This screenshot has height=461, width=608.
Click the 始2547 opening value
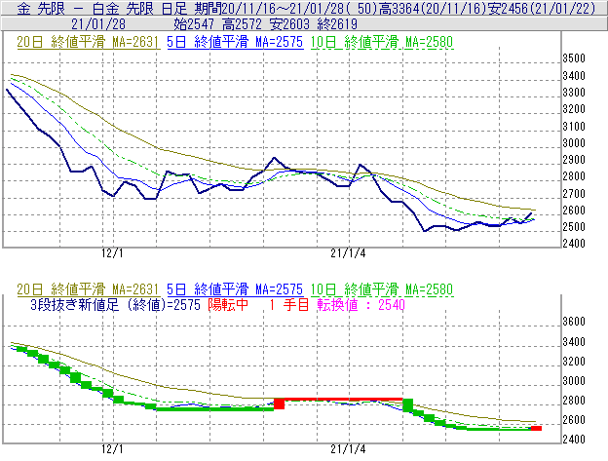click(194, 24)
